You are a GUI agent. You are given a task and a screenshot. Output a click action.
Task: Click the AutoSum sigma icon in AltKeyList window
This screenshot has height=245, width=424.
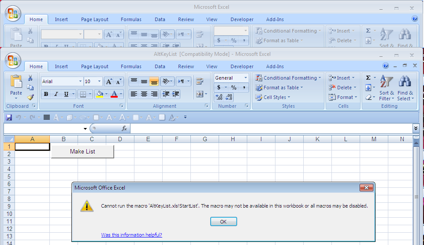[368, 78]
